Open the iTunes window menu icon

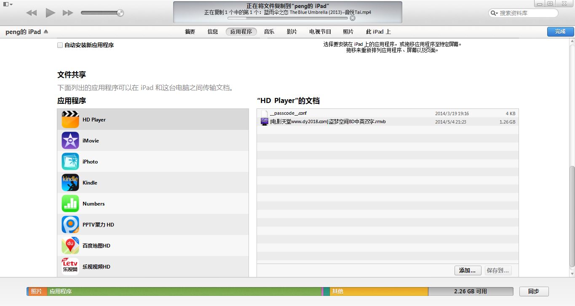tap(8, 4)
